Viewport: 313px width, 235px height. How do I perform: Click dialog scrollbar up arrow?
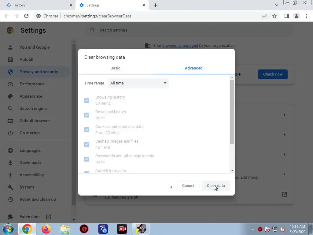pos(232,77)
